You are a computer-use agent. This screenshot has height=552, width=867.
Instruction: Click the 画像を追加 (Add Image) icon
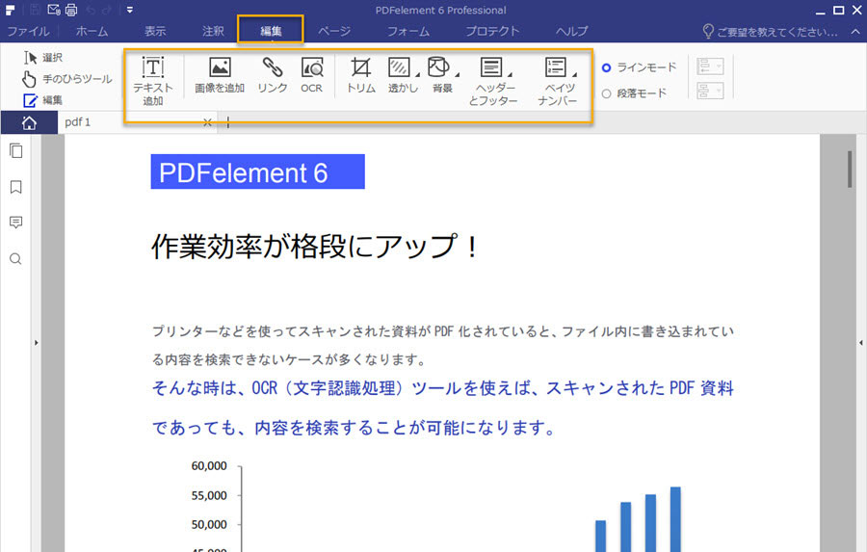(220, 75)
